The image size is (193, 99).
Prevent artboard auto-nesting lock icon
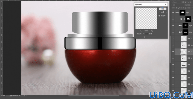[x=183, y=8]
